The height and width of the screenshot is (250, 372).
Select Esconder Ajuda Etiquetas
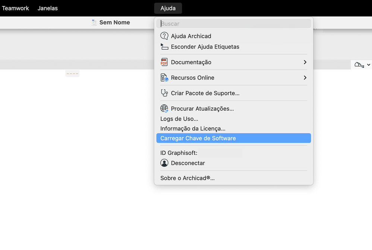234,47
